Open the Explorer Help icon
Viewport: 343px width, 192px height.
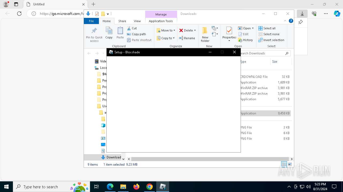coord(291,21)
